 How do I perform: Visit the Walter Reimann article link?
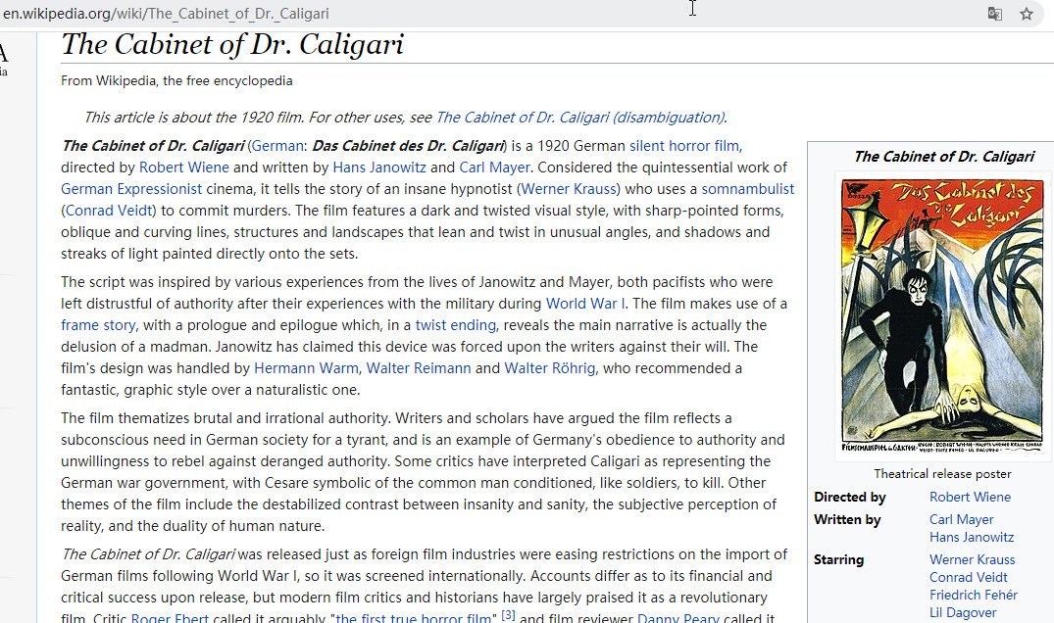pos(419,368)
